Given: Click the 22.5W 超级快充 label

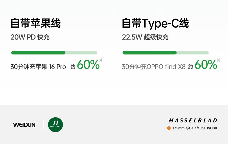Looking at the screenshot, I should click(x=145, y=37).
